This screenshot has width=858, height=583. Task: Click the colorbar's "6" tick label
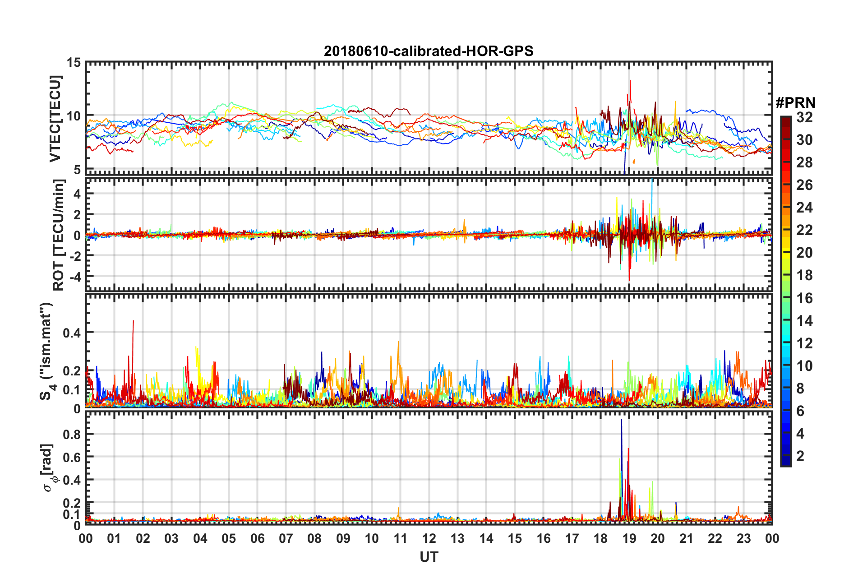tap(800, 411)
